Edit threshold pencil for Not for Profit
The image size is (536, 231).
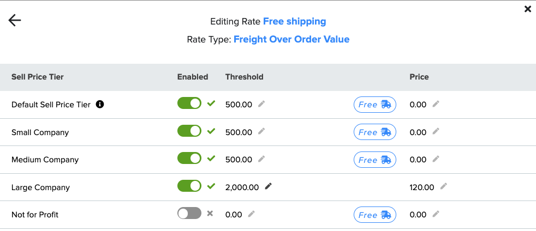click(251, 214)
